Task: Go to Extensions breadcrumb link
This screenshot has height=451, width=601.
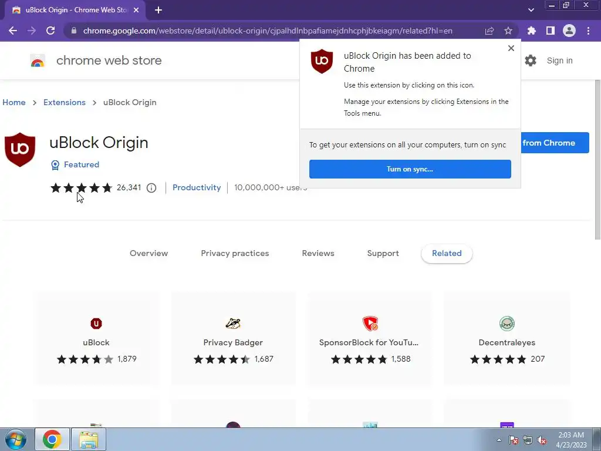Action: click(65, 102)
